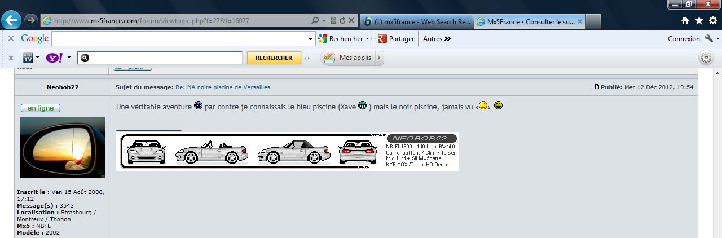Close the 'Mx5France • Consulter le su...' tab

pos(579,21)
